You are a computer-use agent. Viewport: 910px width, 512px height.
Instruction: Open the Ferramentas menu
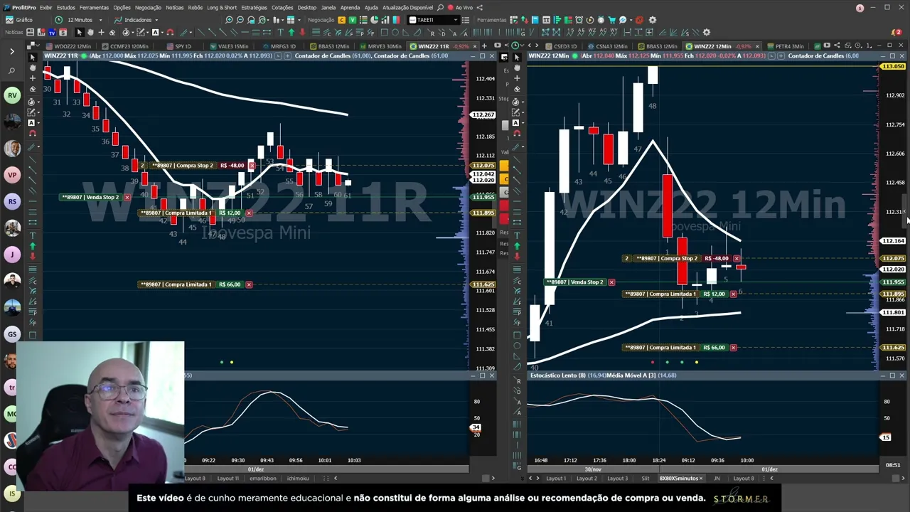tap(94, 7)
